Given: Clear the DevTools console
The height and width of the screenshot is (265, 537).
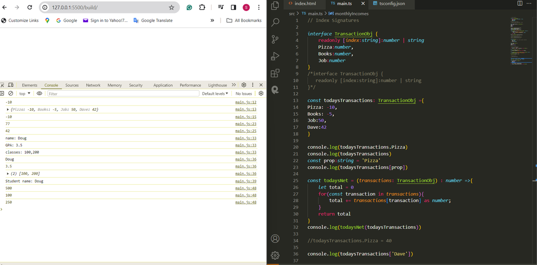Looking at the screenshot, I should click(x=11, y=93).
